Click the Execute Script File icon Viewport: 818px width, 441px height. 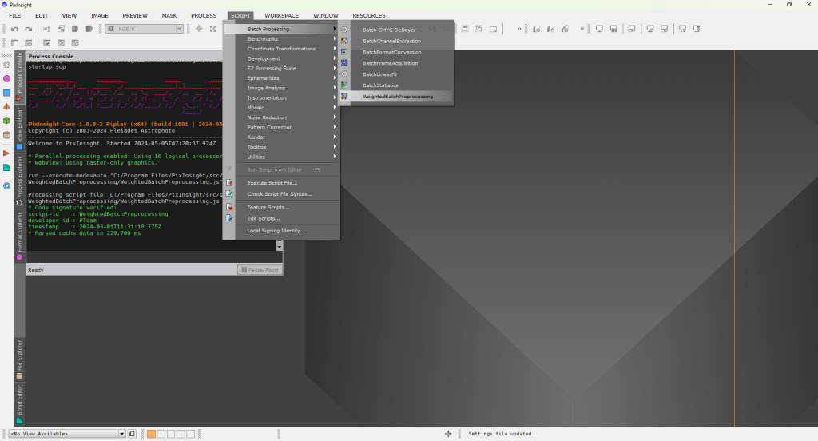(230, 183)
